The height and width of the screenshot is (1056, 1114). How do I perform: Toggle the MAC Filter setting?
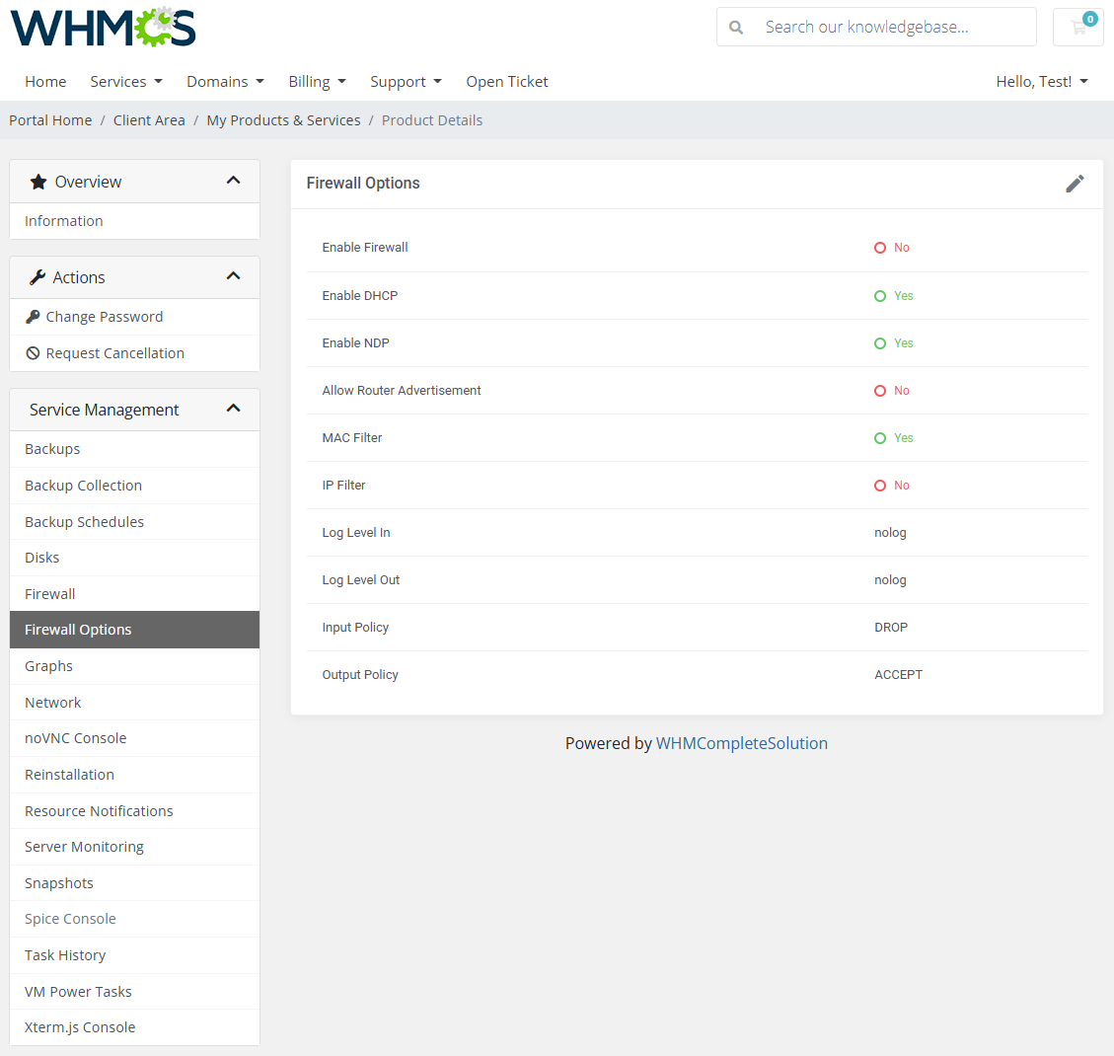(893, 437)
